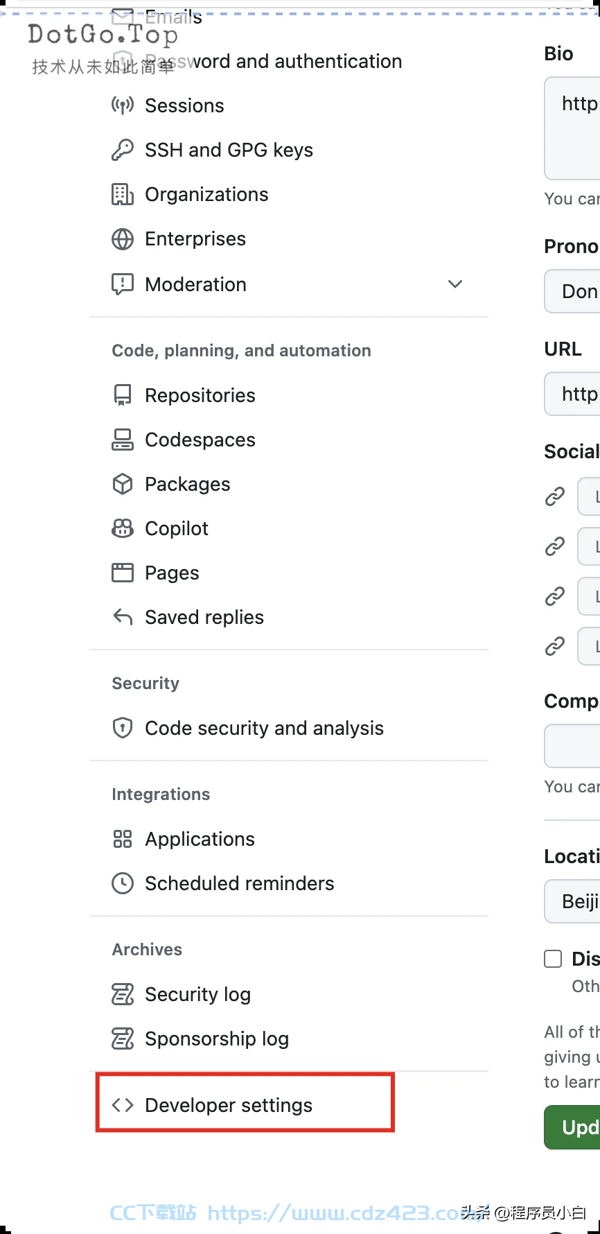Viewport: 600px width, 1234px height.
Task: Click the green Update profile button
Action: coord(572,1127)
